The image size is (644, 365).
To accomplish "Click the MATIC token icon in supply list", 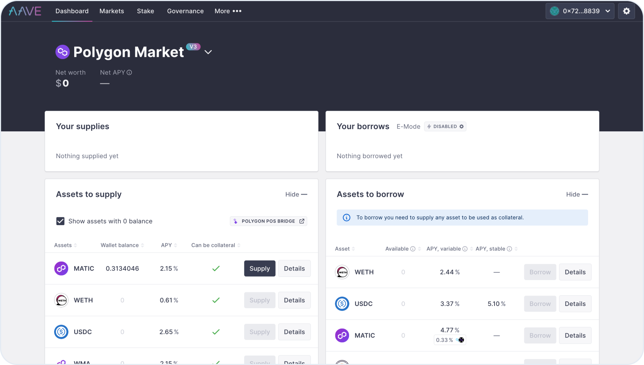I will [61, 268].
